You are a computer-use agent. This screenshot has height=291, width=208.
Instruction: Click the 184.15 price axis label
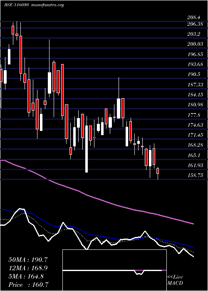(195, 95)
